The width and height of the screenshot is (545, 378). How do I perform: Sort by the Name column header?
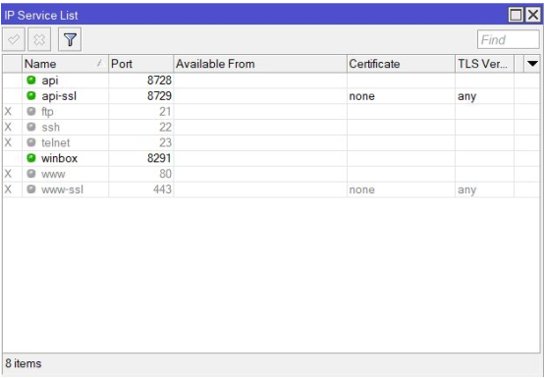tap(65, 64)
